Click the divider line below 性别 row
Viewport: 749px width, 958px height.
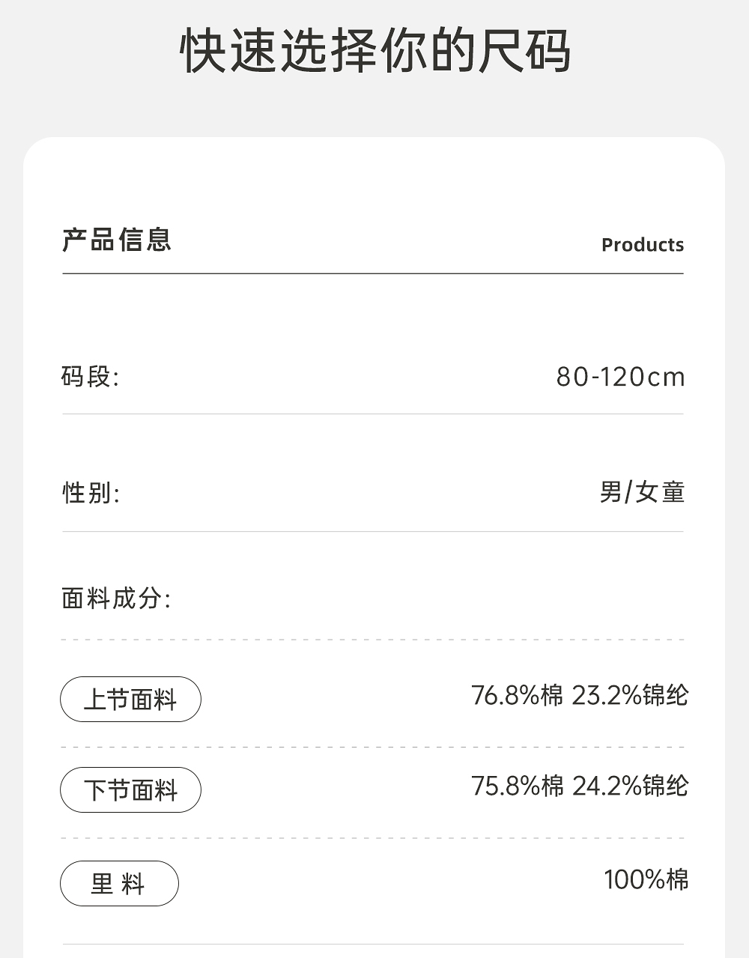click(x=373, y=532)
